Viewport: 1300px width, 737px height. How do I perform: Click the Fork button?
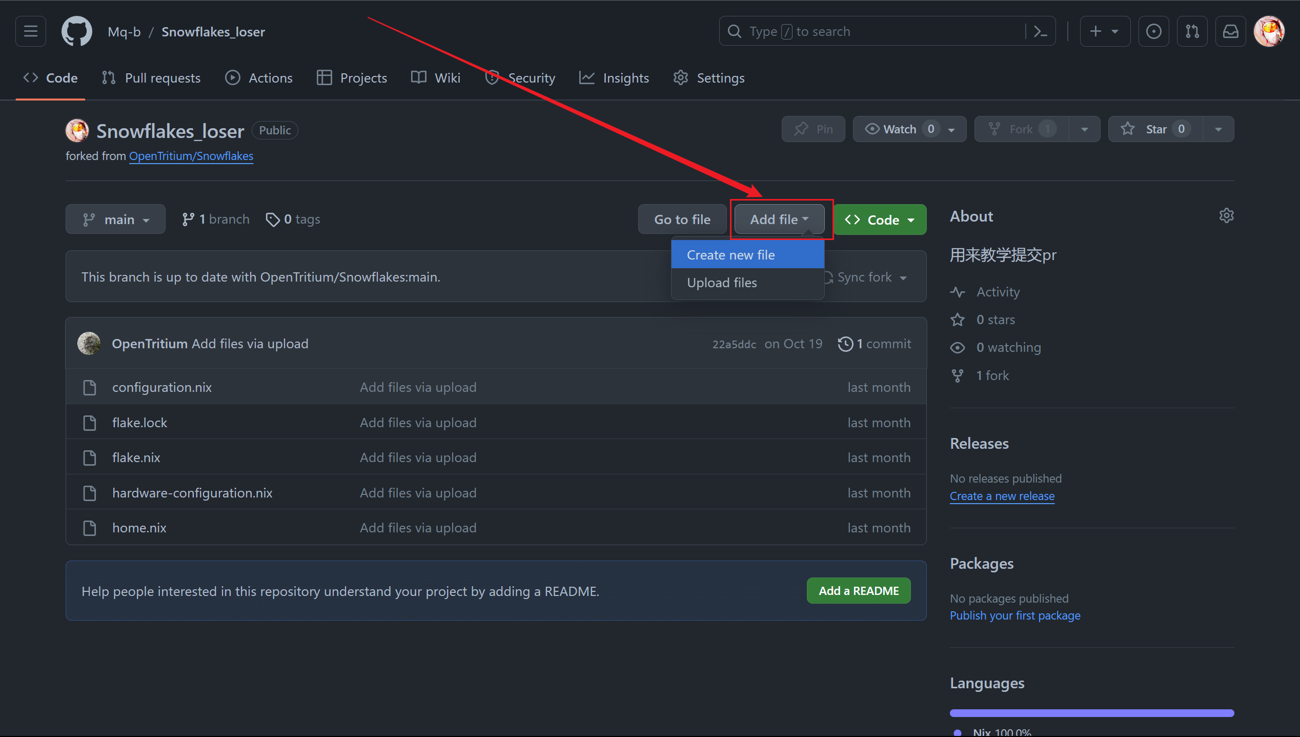[1022, 129]
